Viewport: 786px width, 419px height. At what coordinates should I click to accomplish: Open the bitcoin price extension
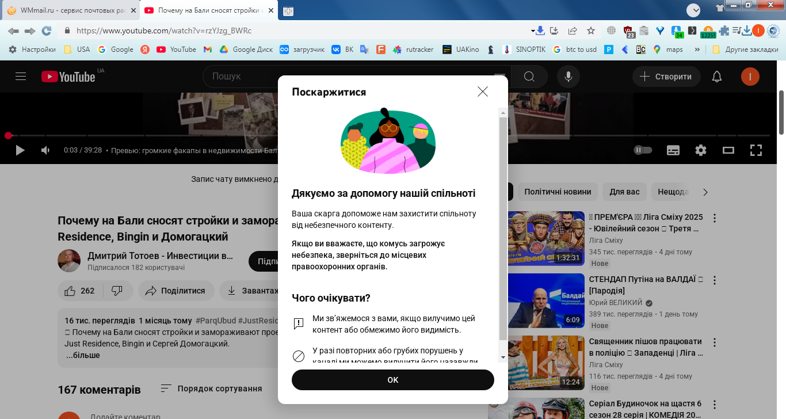708,31
